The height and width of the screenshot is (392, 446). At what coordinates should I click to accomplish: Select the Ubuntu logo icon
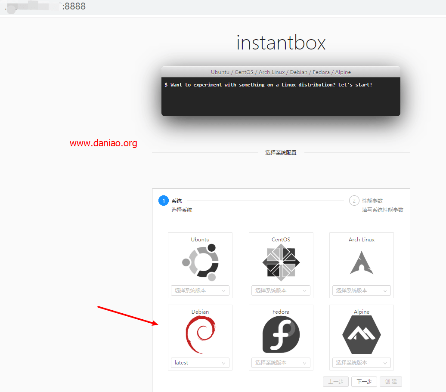[x=200, y=262]
